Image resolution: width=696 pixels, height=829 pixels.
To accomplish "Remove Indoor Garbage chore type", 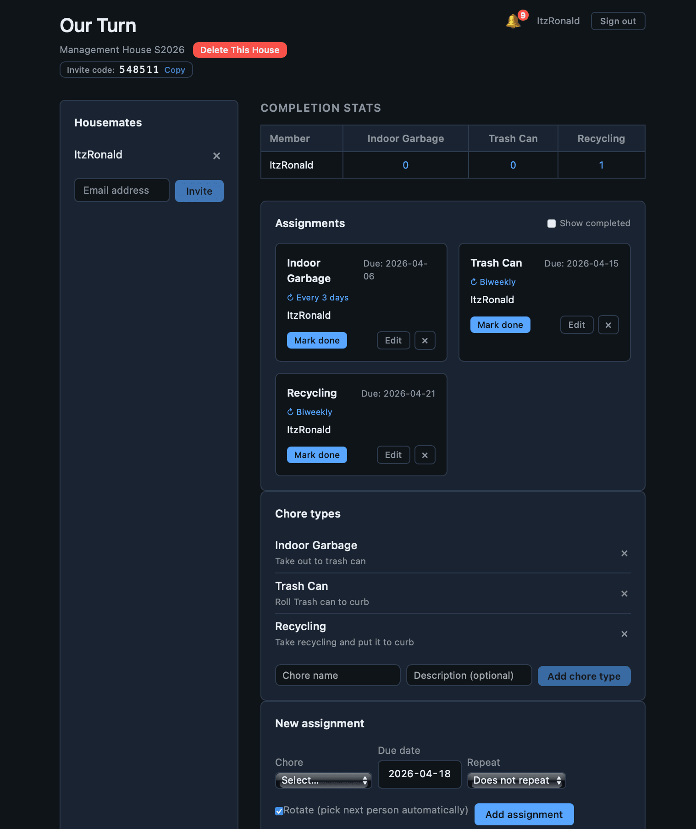I will tap(624, 553).
